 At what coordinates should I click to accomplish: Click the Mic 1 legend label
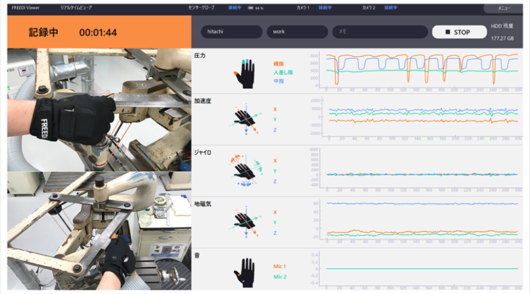(x=281, y=266)
